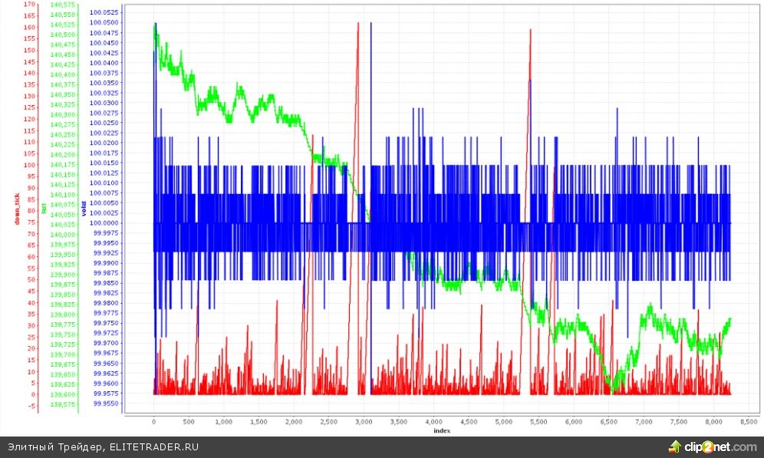This screenshot has height=458, width=764.
Task: Click the 2,500 tick on the index axis
Action: pos(329,422)
